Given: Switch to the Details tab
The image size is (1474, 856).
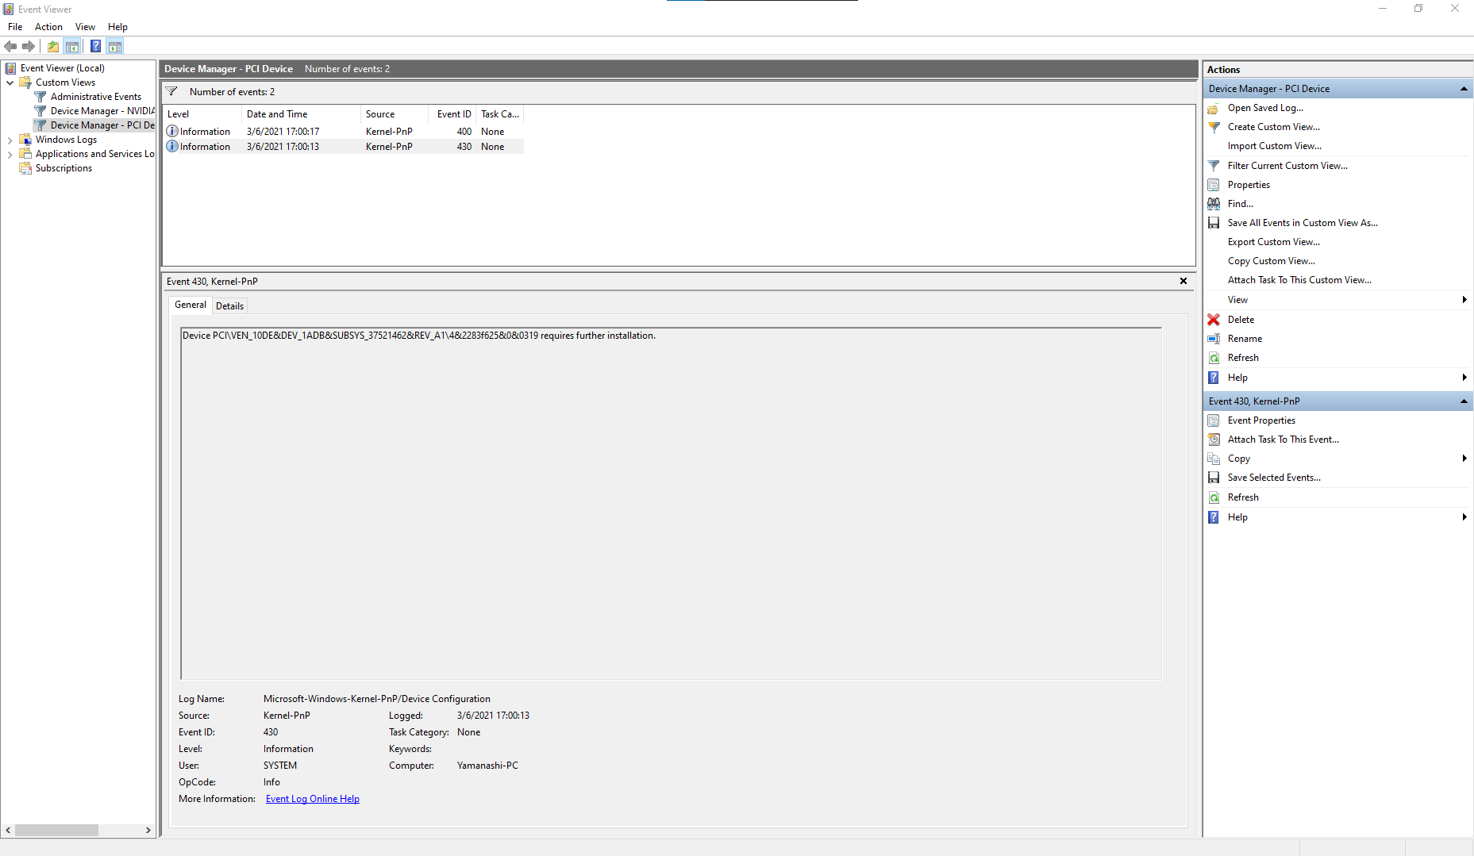Looking at the screenshot, I should tap(229, 306).
